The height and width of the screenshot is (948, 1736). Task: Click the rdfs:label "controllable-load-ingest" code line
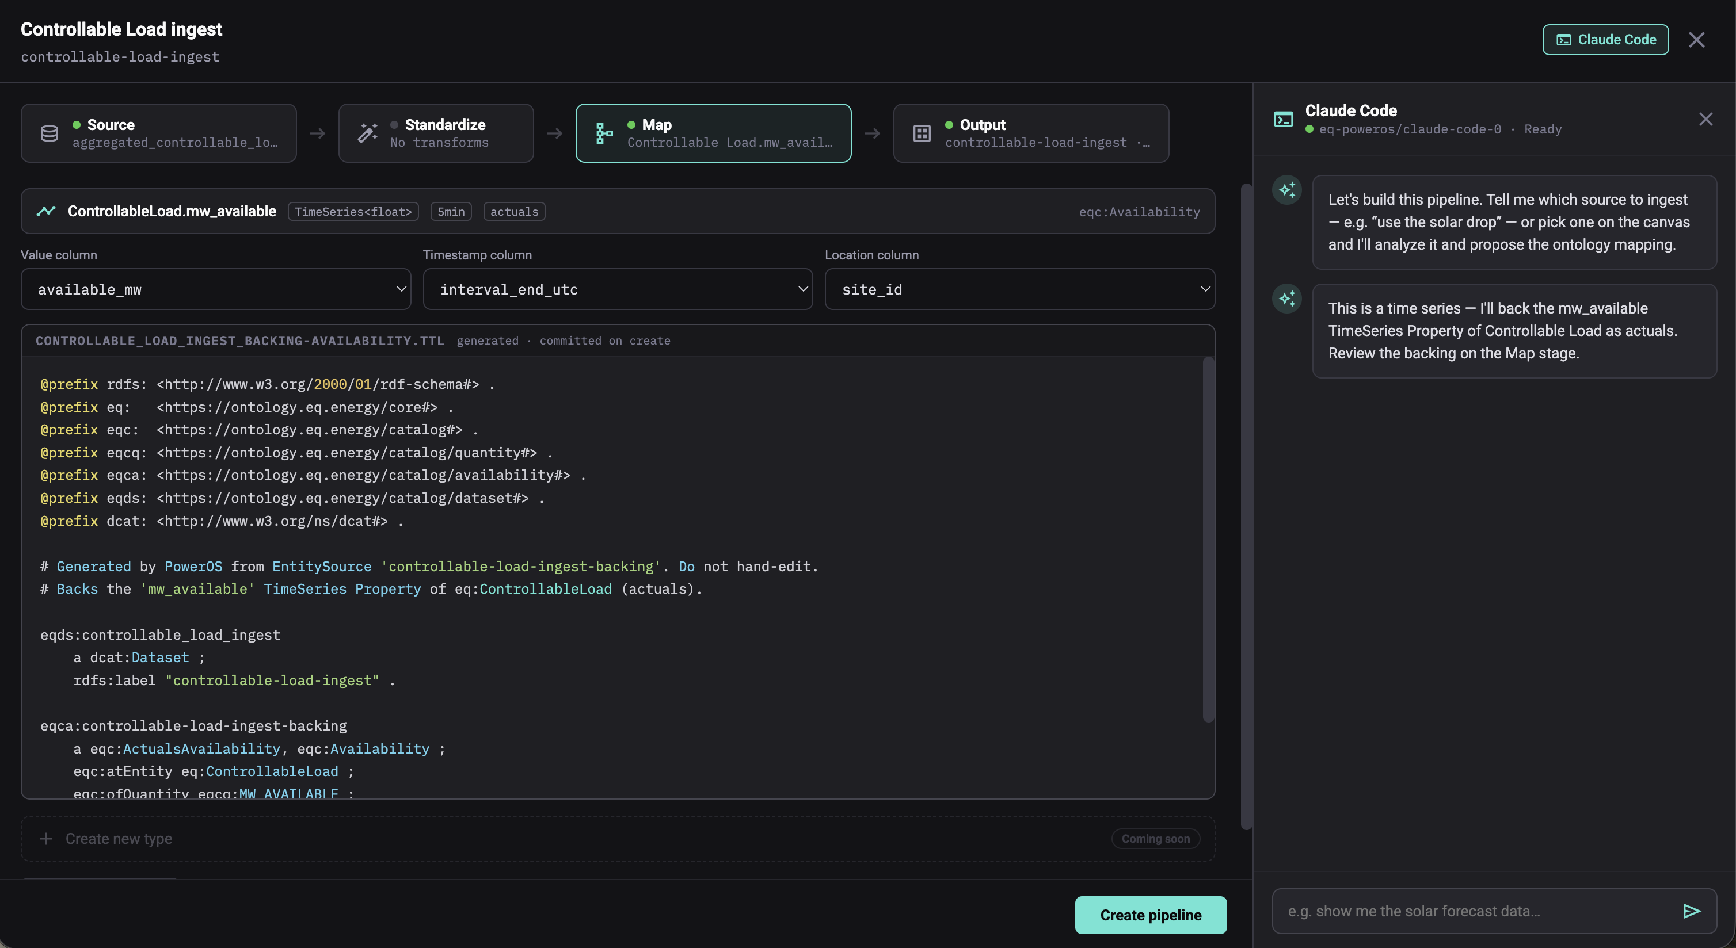pyautogui.click(x=234, y=681)
